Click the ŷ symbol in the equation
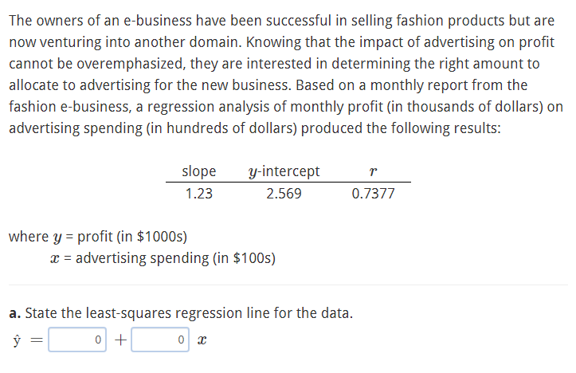The width and height of the screenshot is (576, 373). pyautogui.click(x=17, y=340)
